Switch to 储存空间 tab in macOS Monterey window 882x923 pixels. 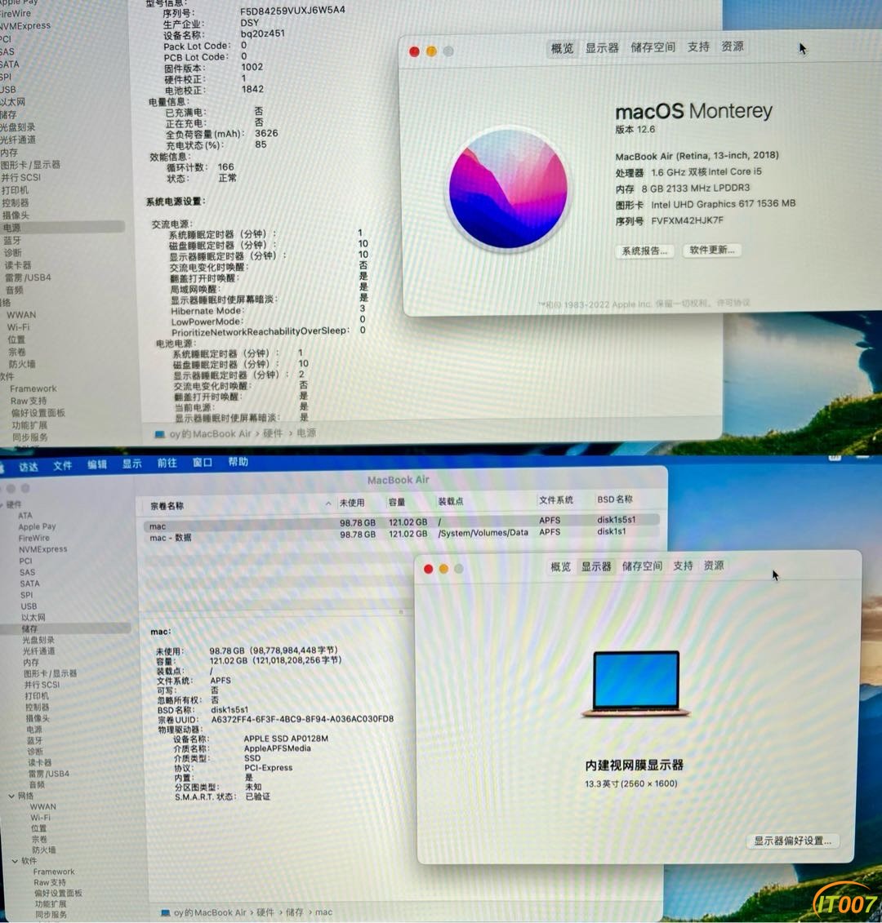pos(653,47)
